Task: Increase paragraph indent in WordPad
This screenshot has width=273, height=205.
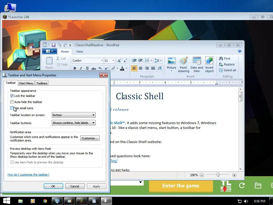Action: [140, 61]
